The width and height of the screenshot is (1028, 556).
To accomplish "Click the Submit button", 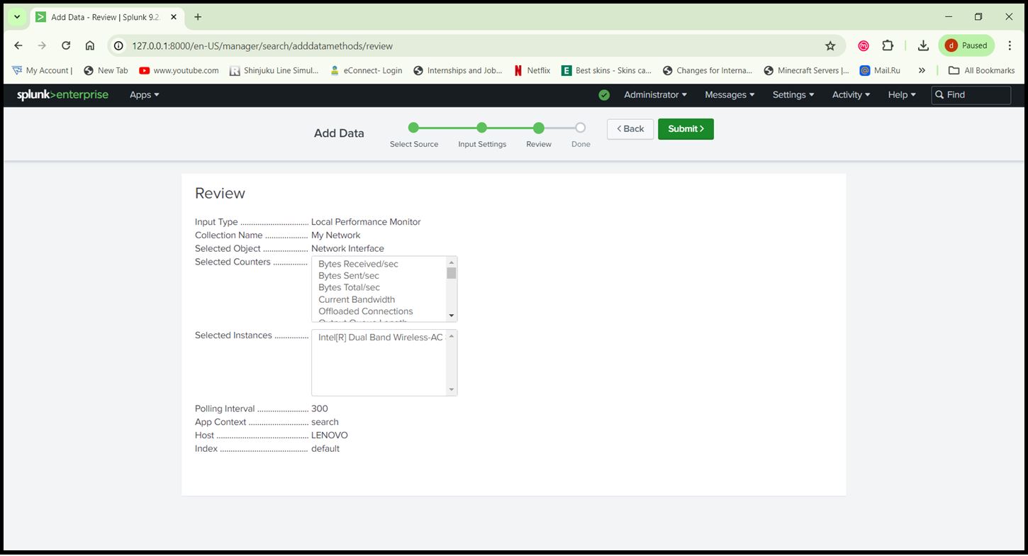I will [x=685, y=128].
